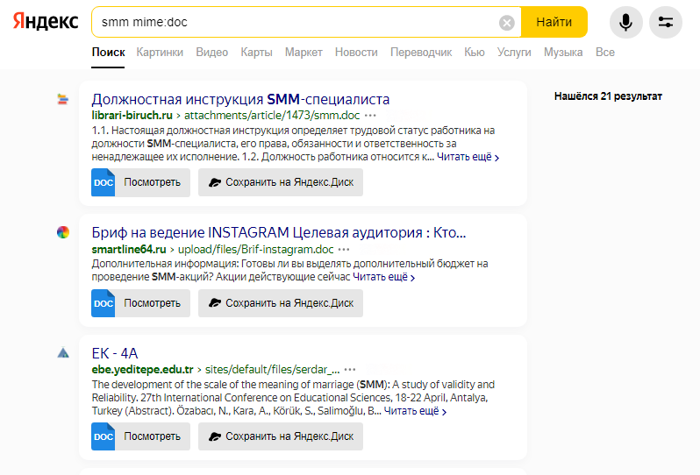Click DOC file icon of ЕК - 4А result
Viewport: 700px width, 475px height.
pyautogui.click(x=104, y=436)
